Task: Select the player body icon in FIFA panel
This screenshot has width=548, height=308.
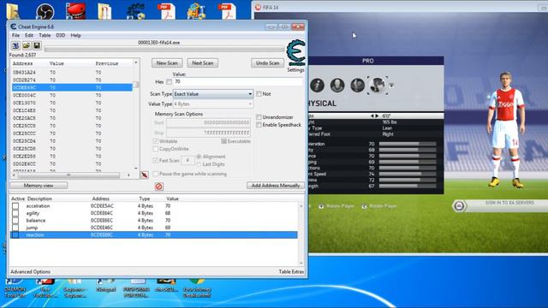Action: [358, 86]
